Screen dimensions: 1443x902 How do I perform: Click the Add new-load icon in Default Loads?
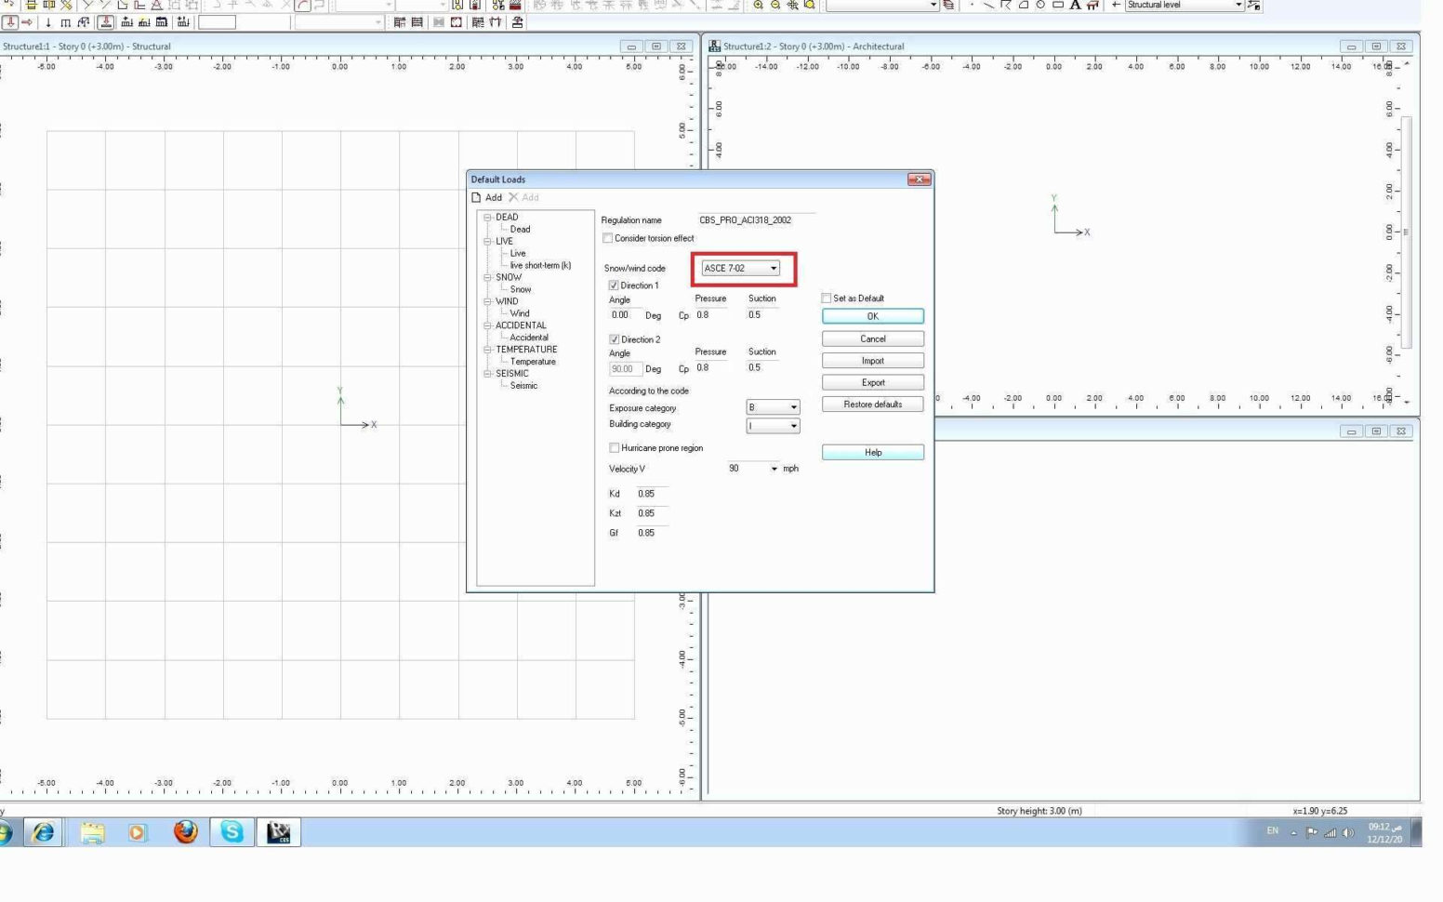[x=478, y=197]
